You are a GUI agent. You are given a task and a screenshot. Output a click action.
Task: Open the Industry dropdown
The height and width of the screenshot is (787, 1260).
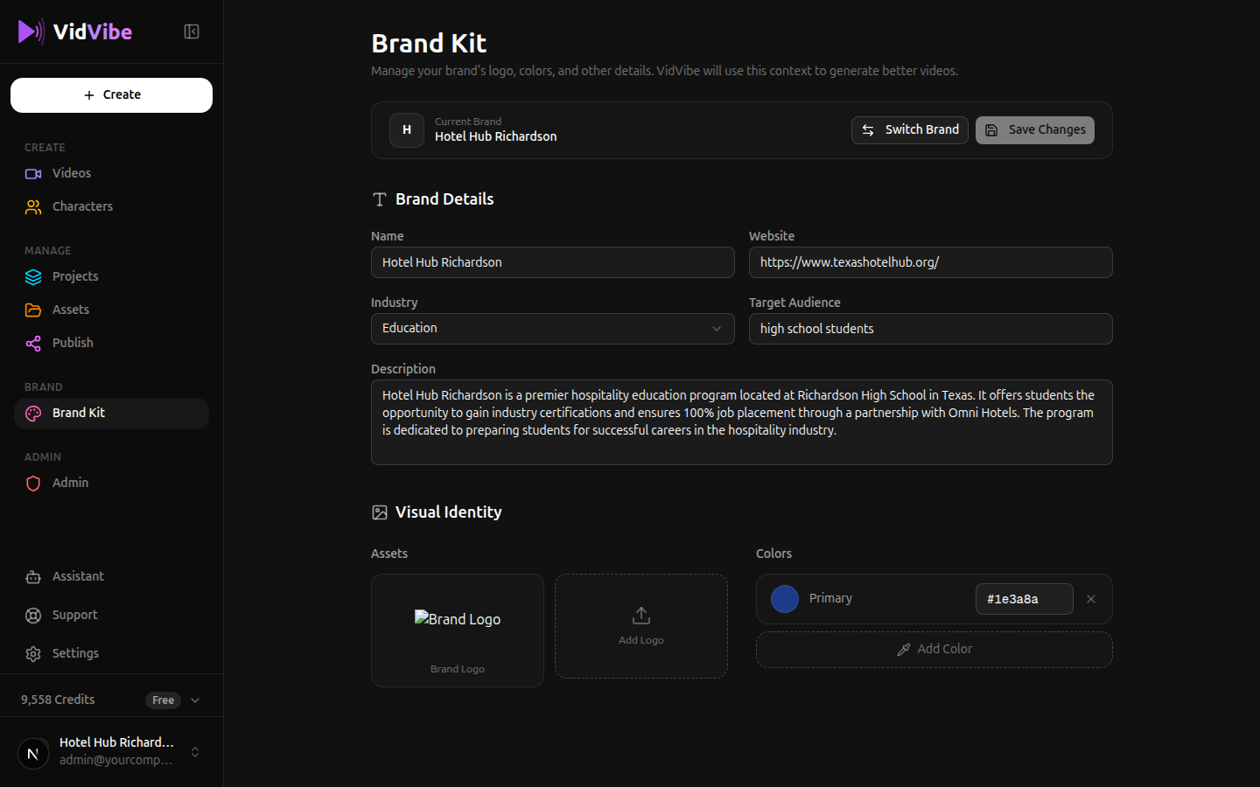[553, 329]
